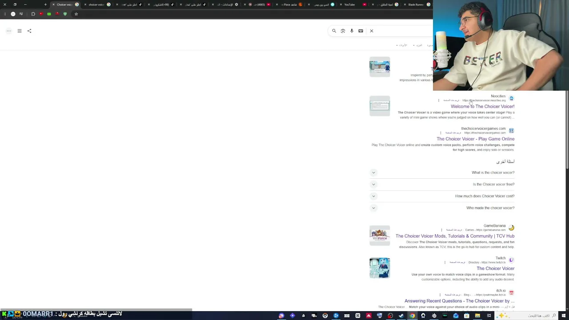
Task: Open the Chrome three-dot menu
Action: pyautogui.click(x=5, y=14)
